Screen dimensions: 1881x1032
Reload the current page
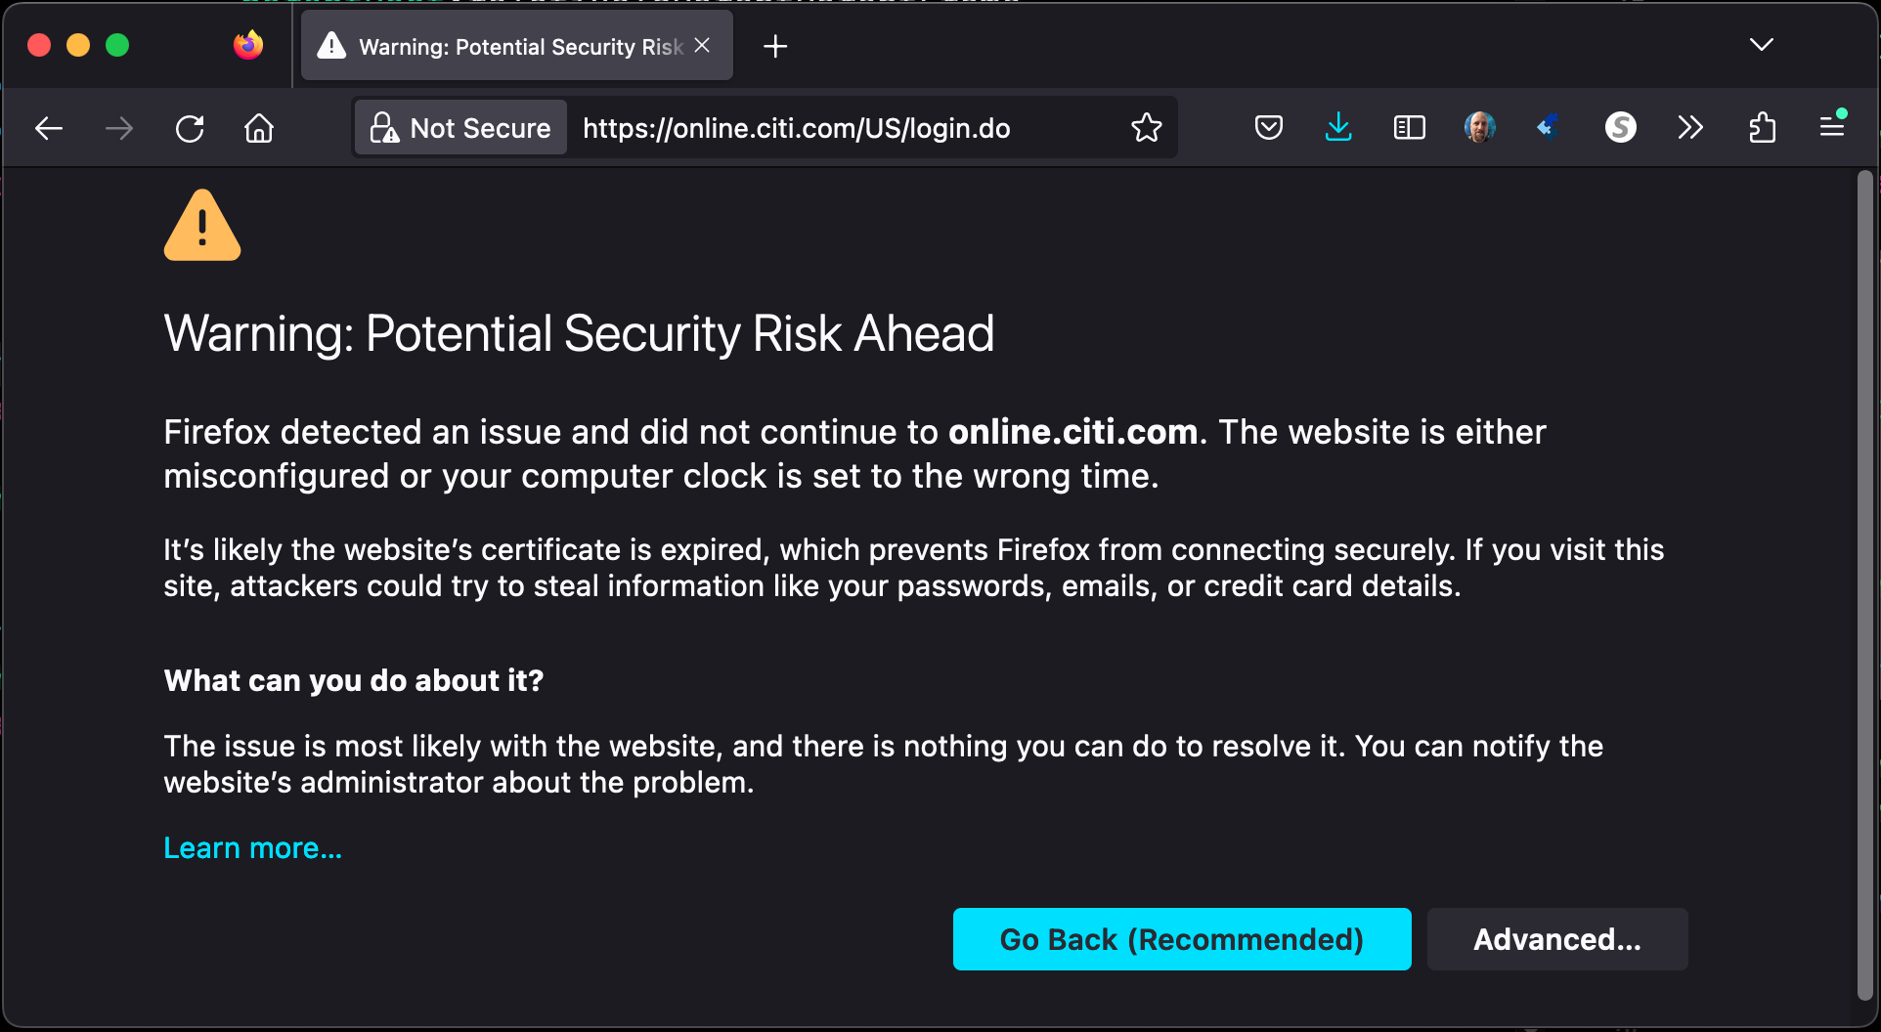tap(190, 128)
